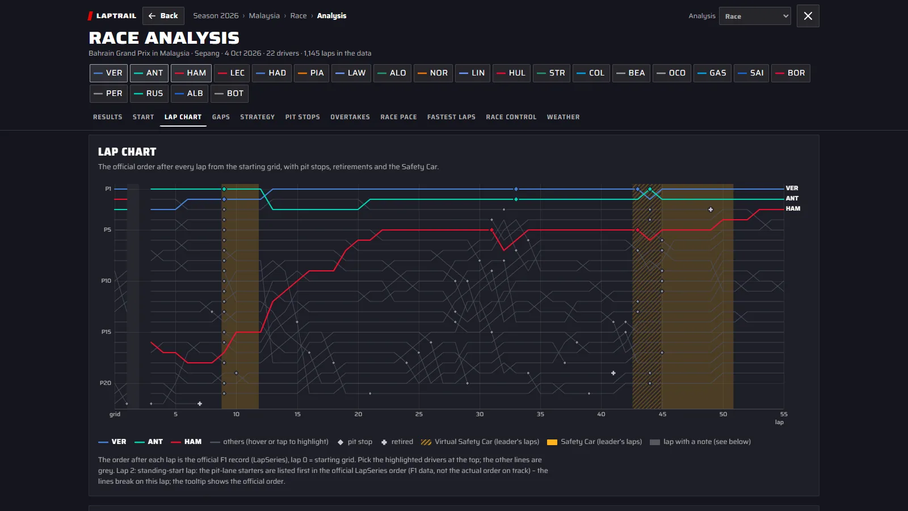Select the HUL driver chip
This screenshot has width=908, height=511.
point(511,73)
